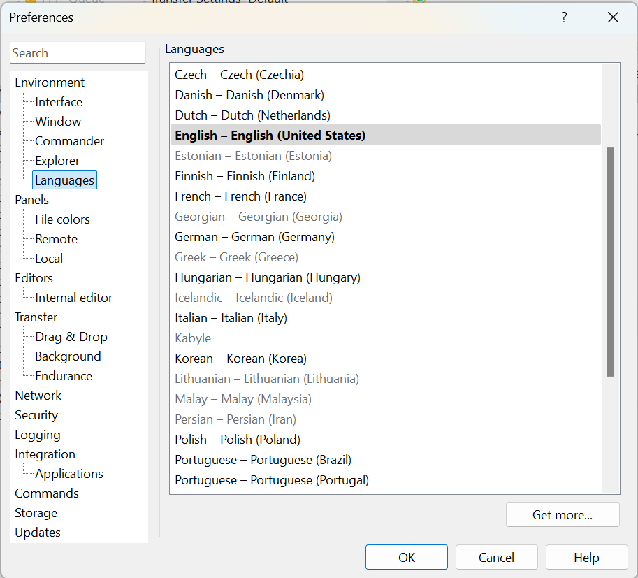Click the Get more... button
This screenshot has width=638, height=578.
(562, 515)
